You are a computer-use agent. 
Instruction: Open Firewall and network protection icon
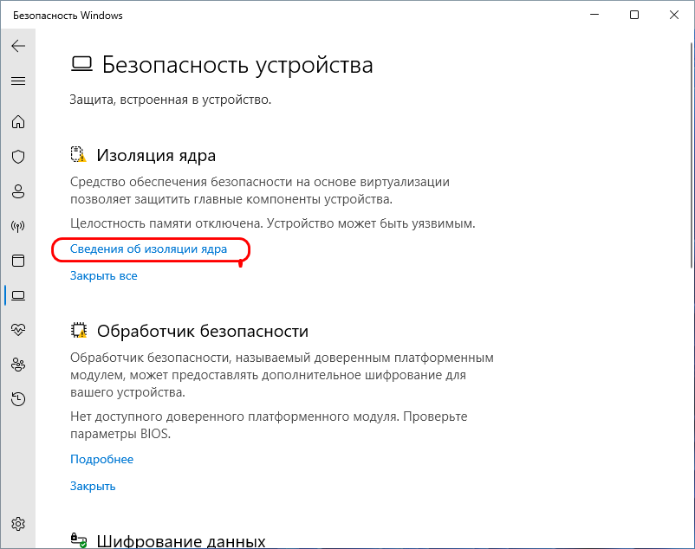[x=18, y=226]
